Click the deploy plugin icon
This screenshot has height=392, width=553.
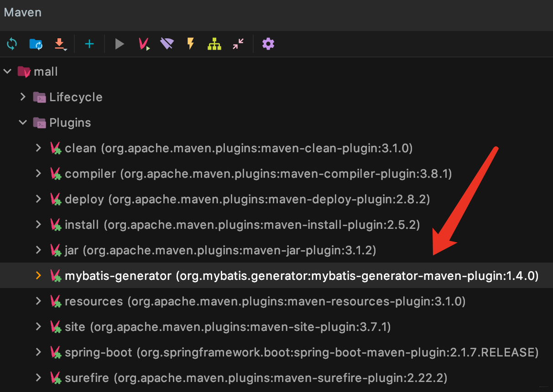click(x=56, y=199)
